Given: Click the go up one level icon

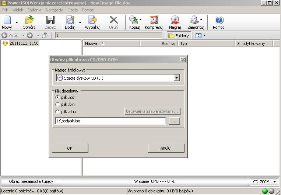Looking at the screenshot, I should (45, 35).
